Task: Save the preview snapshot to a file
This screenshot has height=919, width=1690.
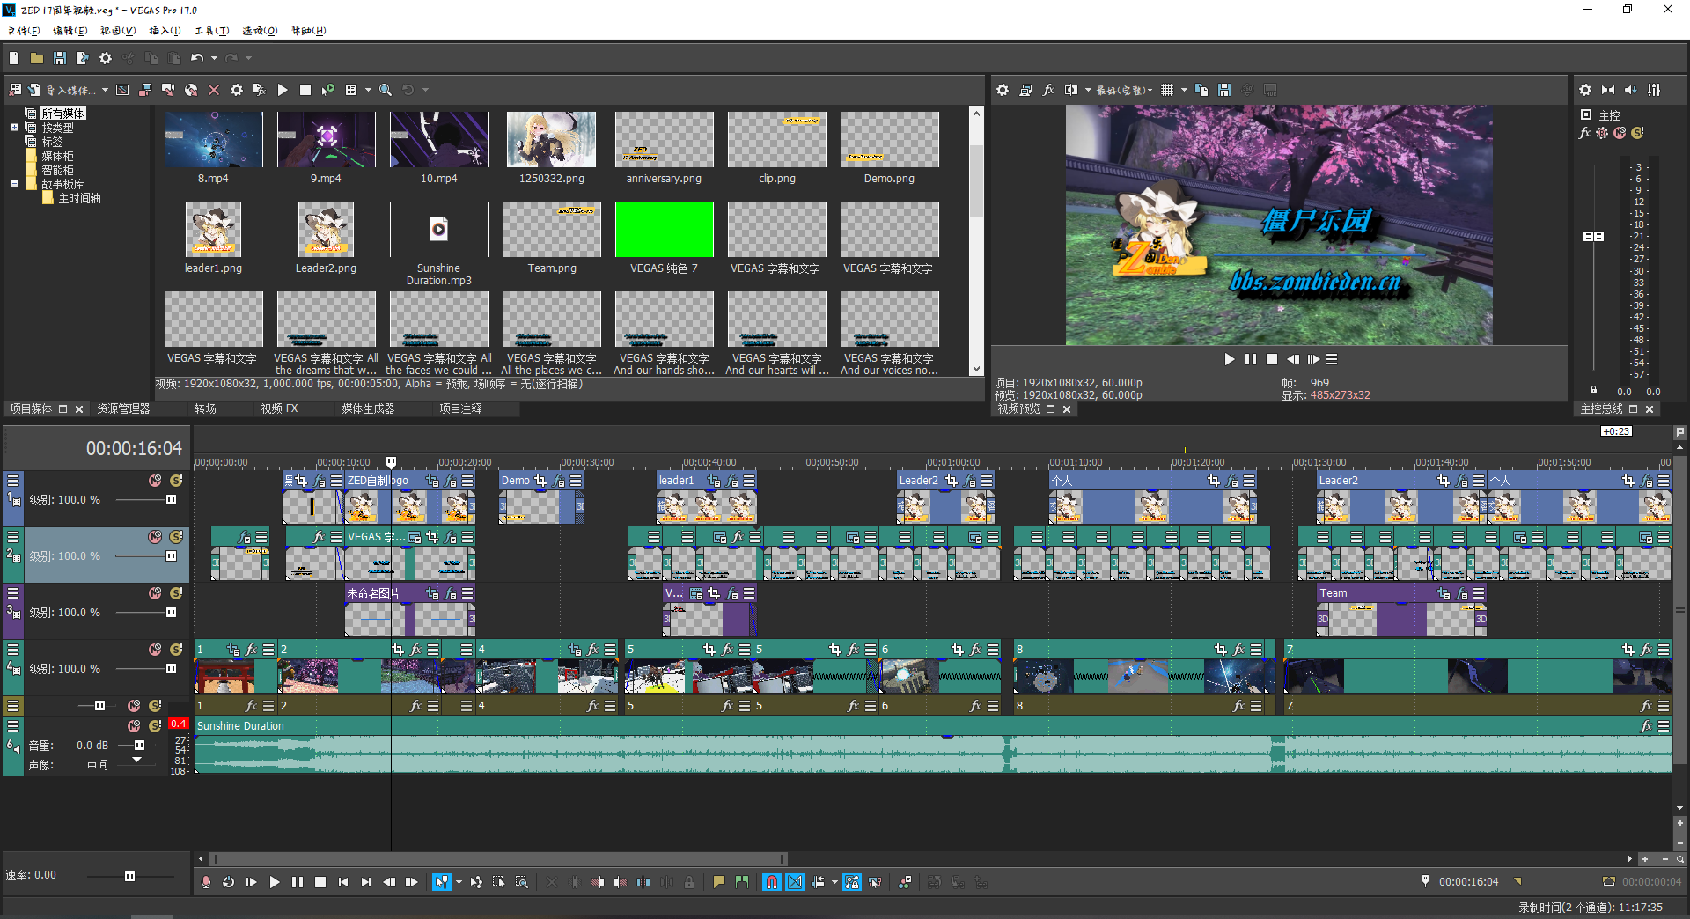Action: tap(1224, 90)
